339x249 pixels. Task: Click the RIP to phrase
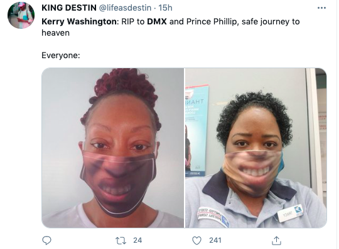pos(133,21)
